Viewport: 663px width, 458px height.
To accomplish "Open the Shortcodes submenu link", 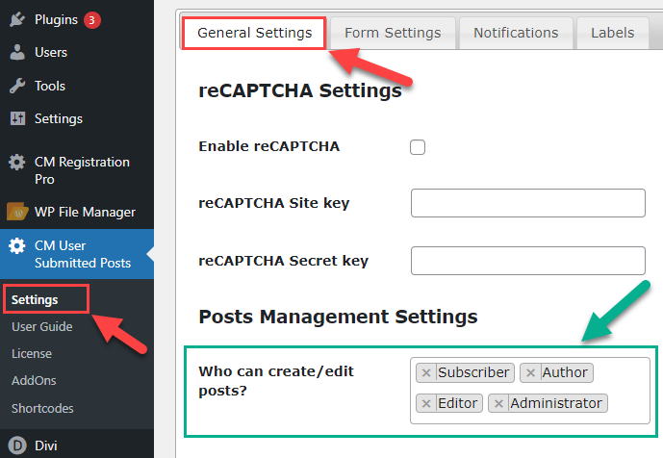I will [x=42, y=409].
